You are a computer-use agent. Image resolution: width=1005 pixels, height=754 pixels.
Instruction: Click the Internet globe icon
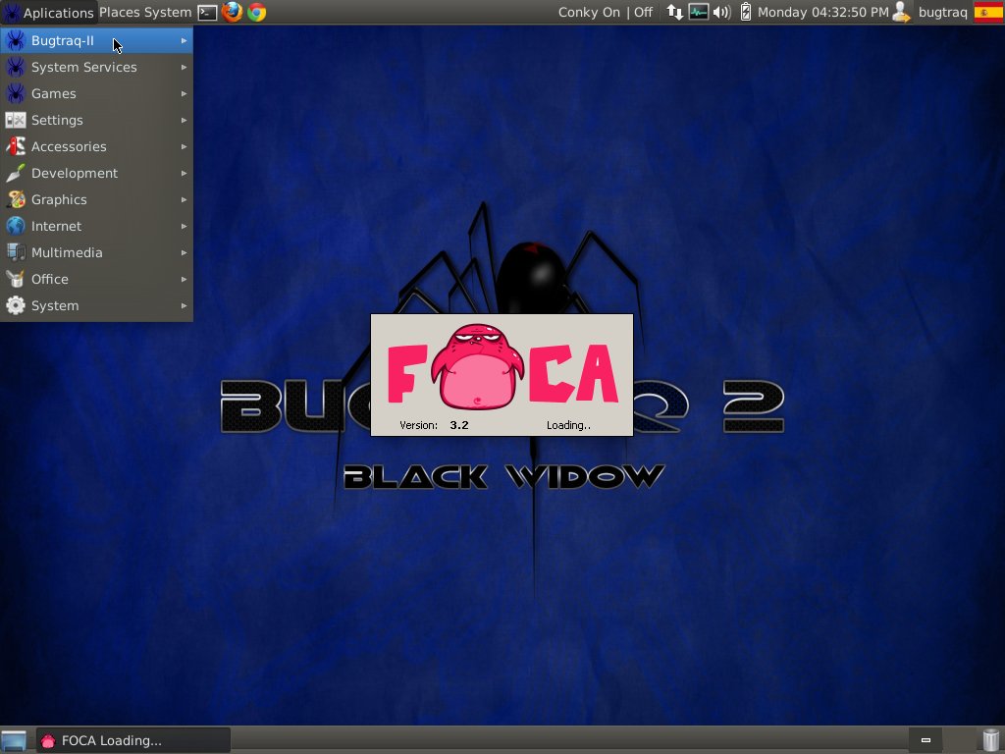pos(16,226)
